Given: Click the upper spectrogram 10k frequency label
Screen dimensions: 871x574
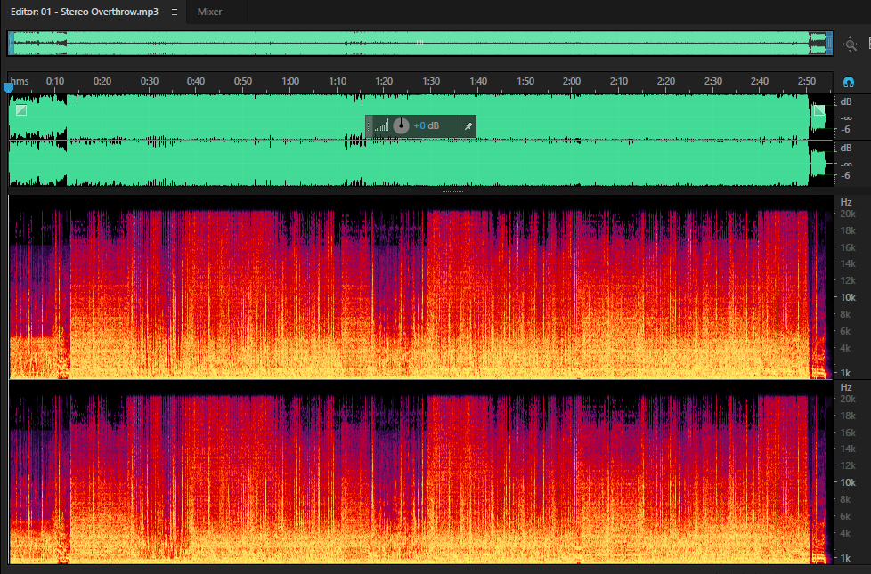Looking at the screenshot, I should point(848,297).
